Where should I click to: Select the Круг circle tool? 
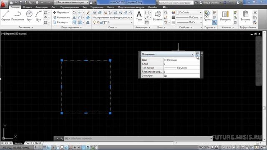tap(29, 16)
